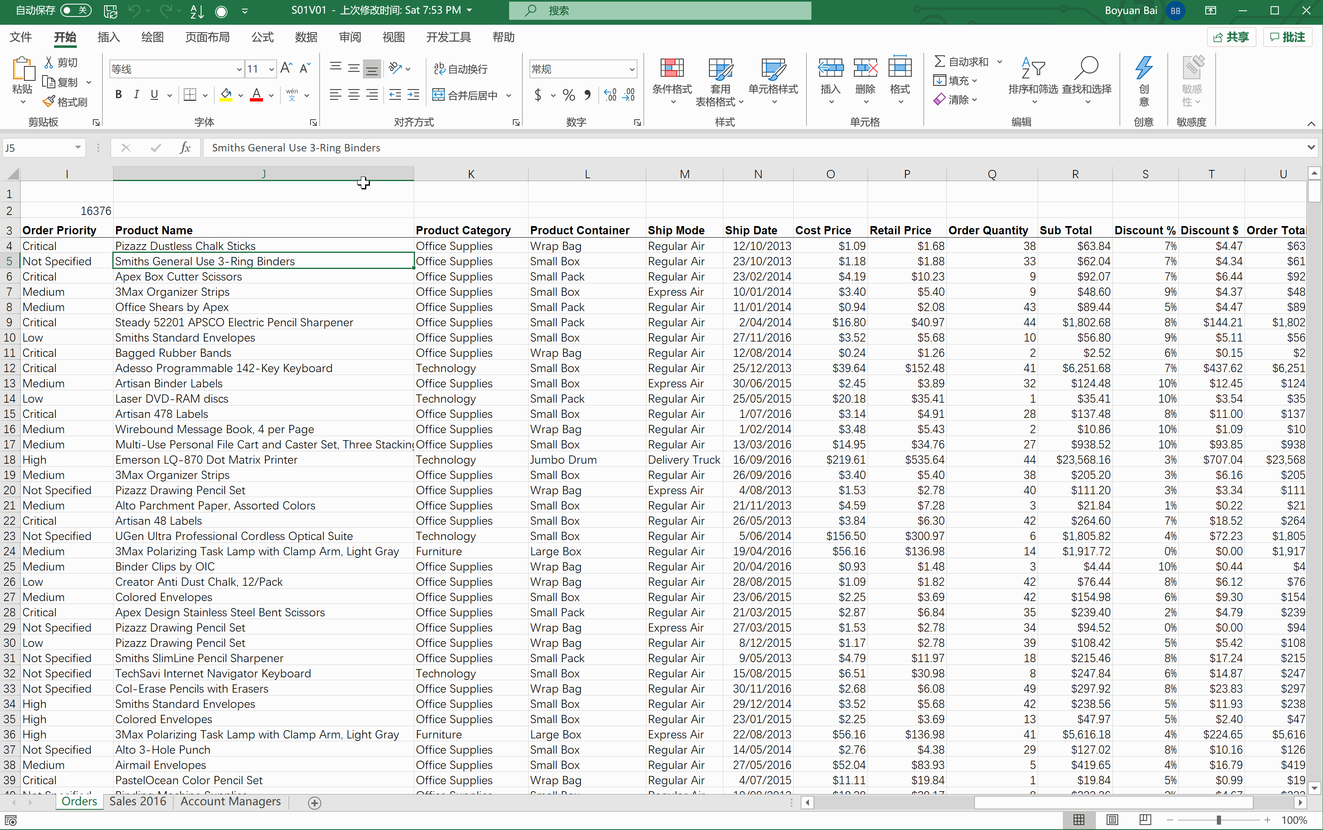Switch to Page Break Preview view
The height and width of the screenshot is (830, 1323).
(x=1145, y=820)
